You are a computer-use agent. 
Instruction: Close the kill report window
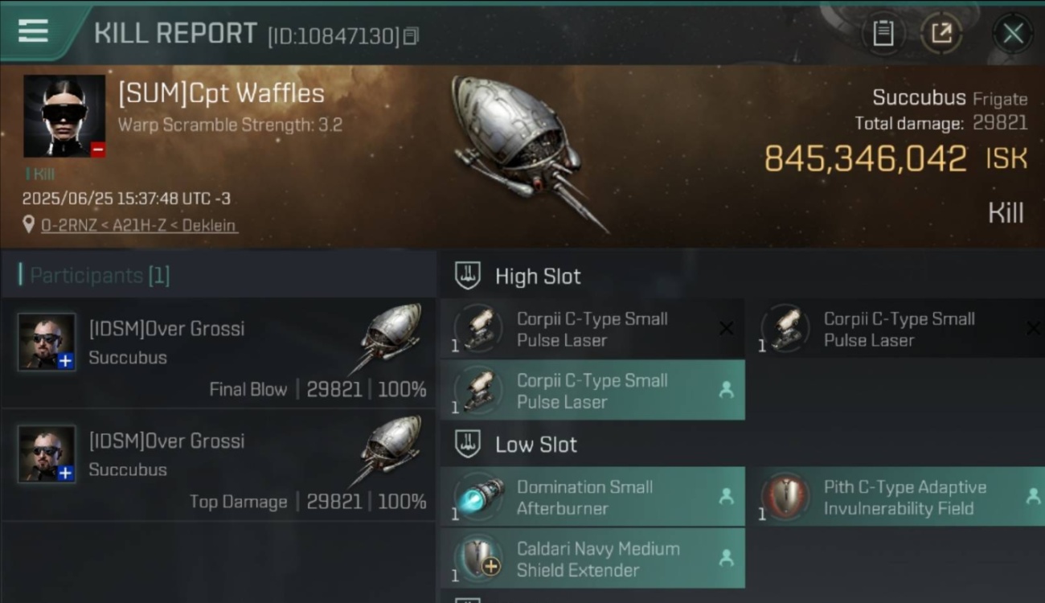[x=1013, y=34]
